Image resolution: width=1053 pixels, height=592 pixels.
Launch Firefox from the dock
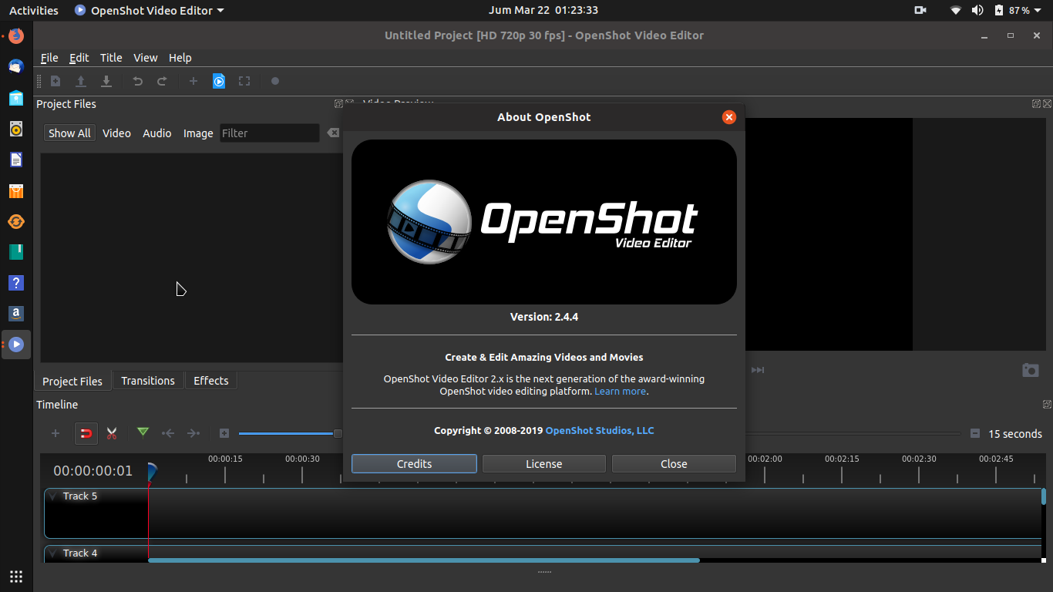tap(16, 35)
